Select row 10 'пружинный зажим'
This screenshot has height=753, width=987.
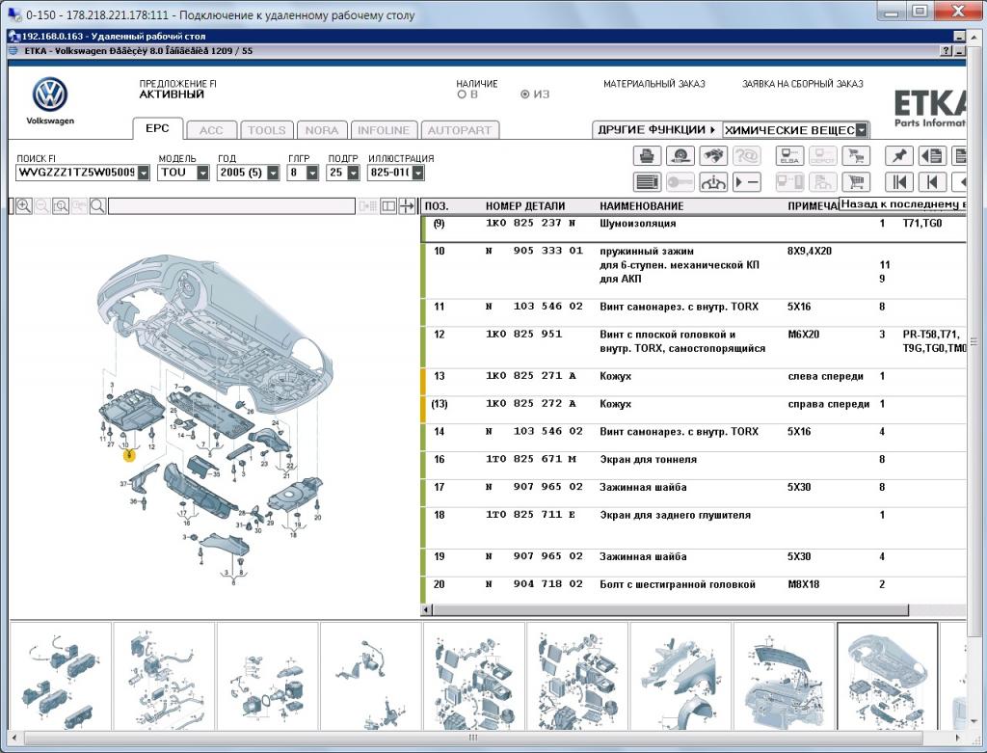coord(693,269)
